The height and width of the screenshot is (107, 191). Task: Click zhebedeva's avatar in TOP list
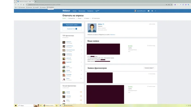point(64,55)
